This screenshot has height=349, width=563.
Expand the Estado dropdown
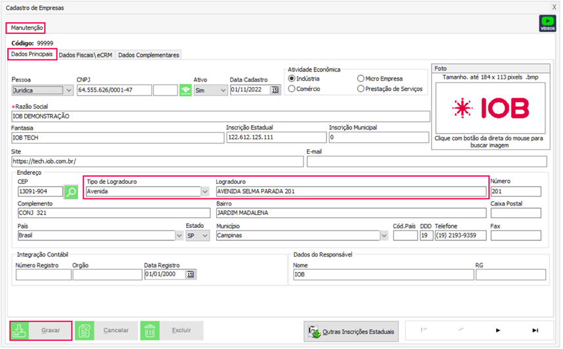coord(205,236)
